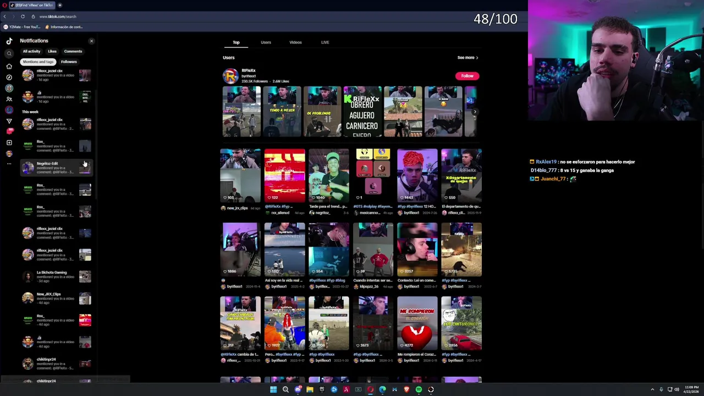Open the TENGO A PELUZA user video
The image size is (704, 396).
282,112
